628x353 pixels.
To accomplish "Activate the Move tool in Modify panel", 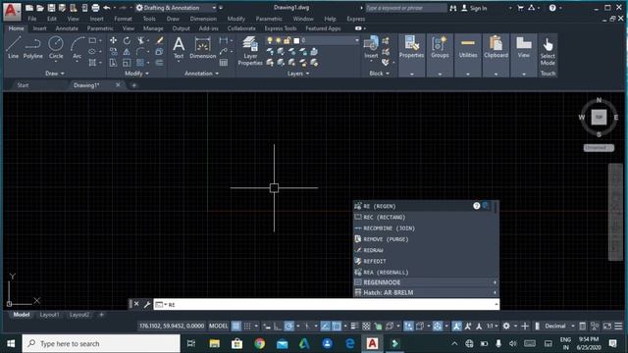I will (x=114, y=40).
